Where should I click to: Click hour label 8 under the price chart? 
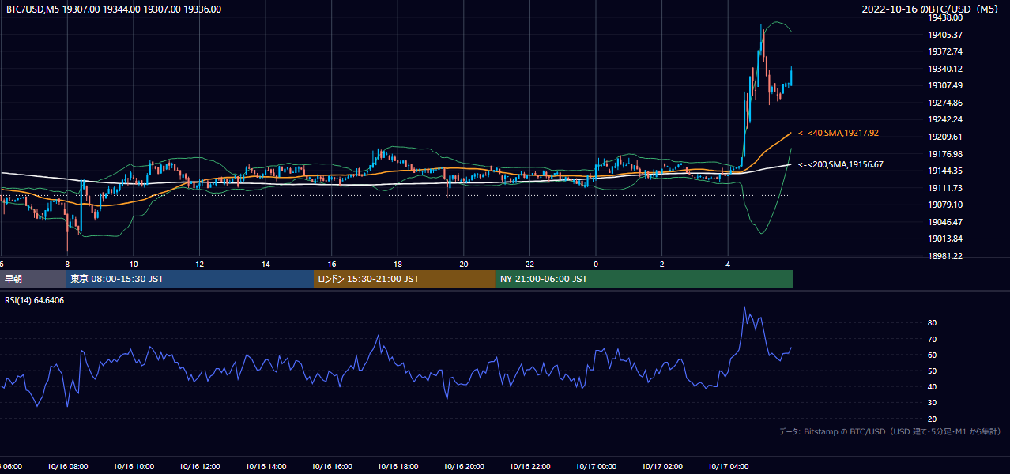pyautogui.click(x=67, y=265)
